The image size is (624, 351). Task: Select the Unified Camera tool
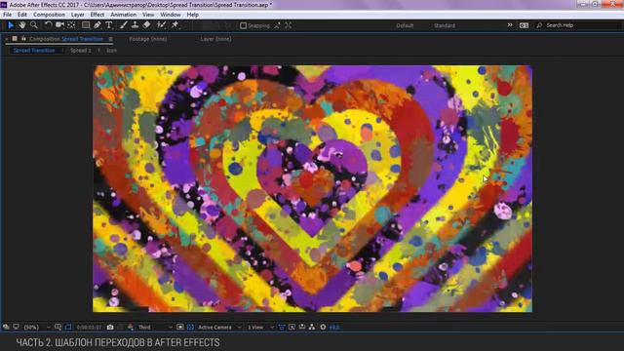pyautogui.click(x=59, y=25)
